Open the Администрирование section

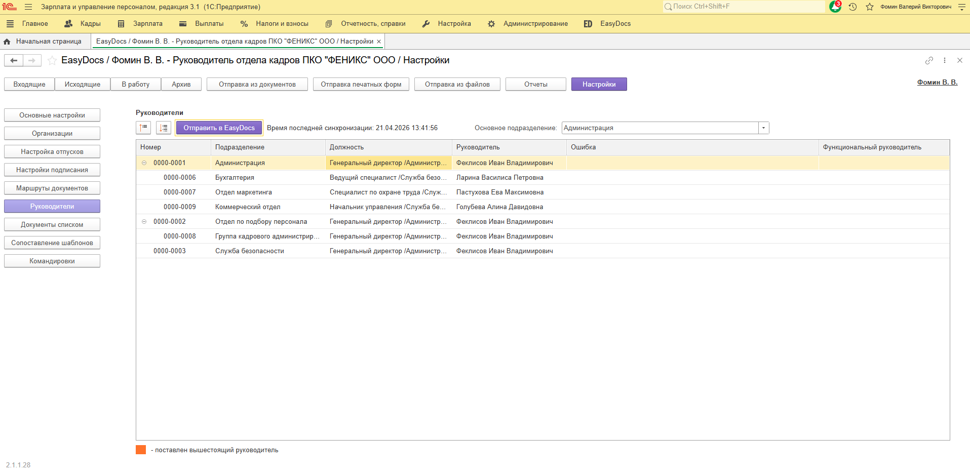click(528, 24)
